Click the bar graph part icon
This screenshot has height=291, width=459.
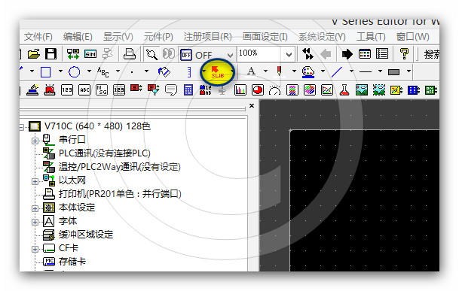click(240, 90)
